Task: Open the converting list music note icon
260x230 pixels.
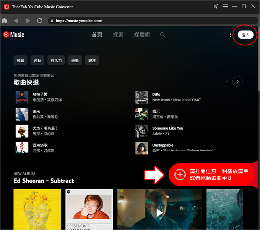Action: [216, 6]
